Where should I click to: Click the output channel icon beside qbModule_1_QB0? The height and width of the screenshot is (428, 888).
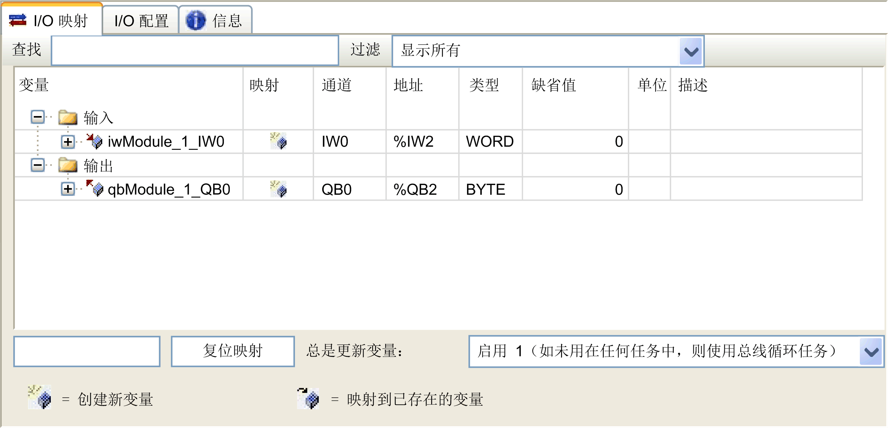click(94, 189)
